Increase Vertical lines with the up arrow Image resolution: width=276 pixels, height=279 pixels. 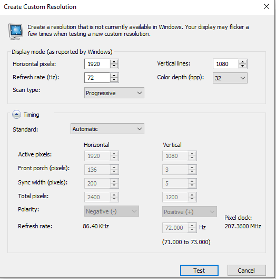click(x=242, y=62)
